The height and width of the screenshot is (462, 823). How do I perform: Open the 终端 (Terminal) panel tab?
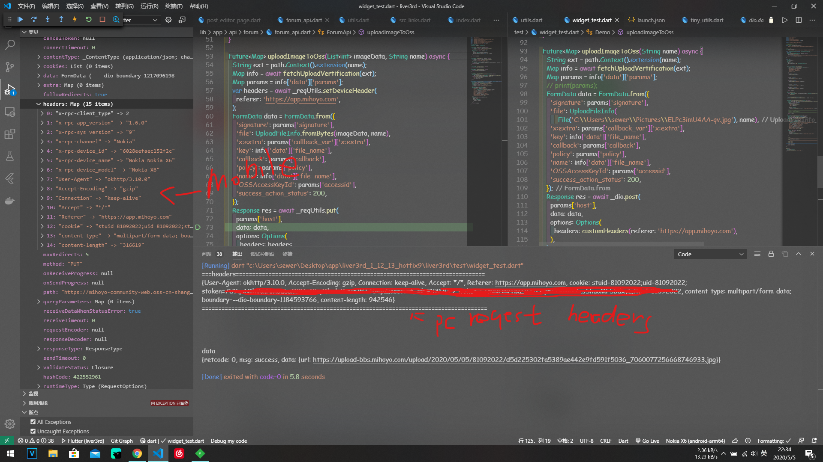coord(287,254)
